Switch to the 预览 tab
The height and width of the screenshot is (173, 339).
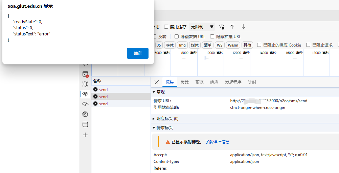coord(199,82)
